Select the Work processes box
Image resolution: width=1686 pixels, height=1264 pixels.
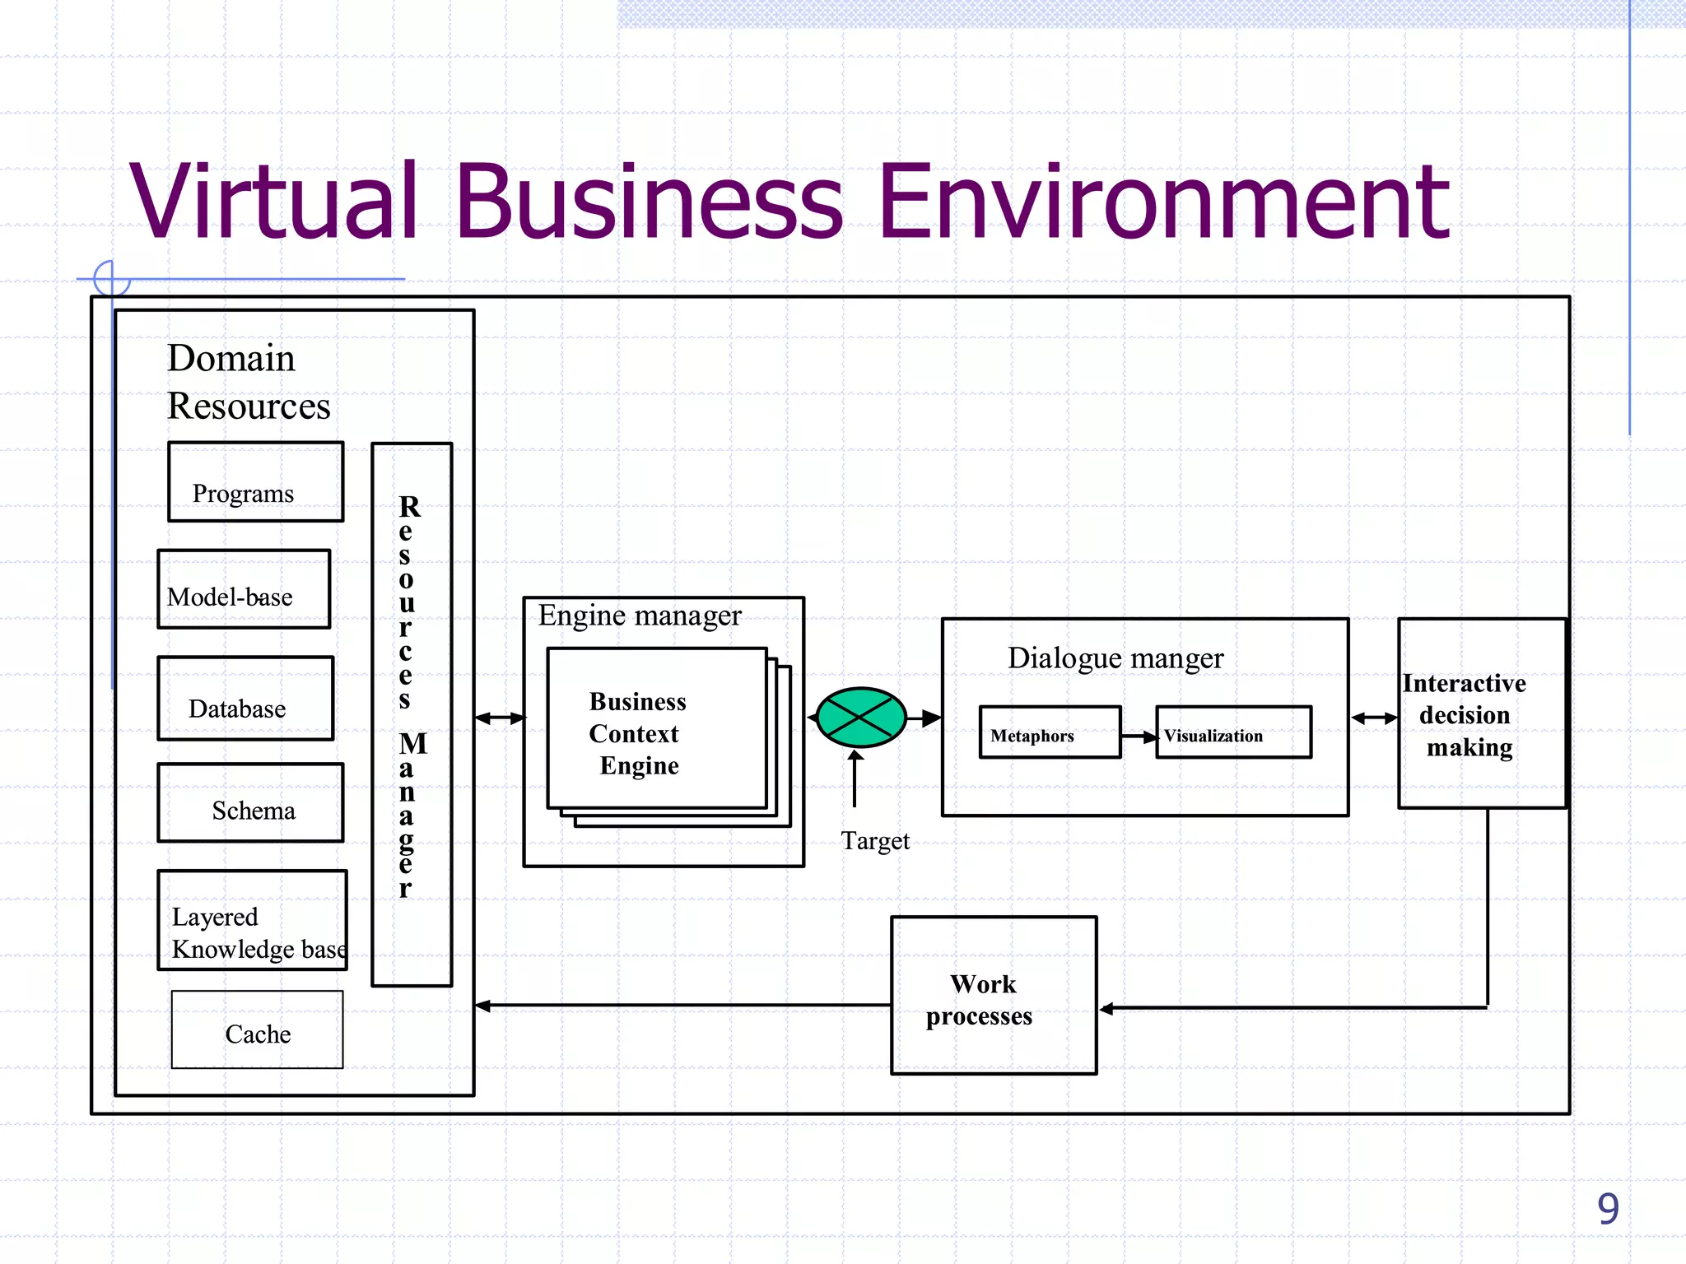pyautogui.click(x=993, y=996)
